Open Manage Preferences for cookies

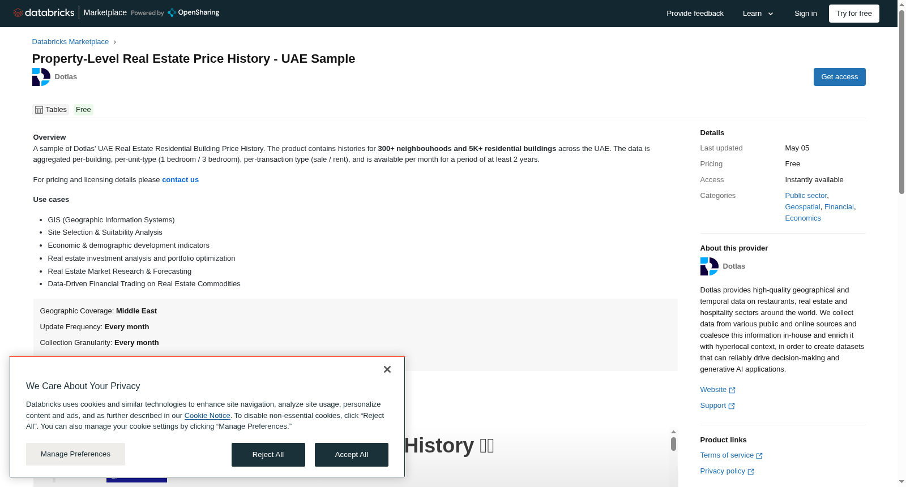click(x=75, y=454)
